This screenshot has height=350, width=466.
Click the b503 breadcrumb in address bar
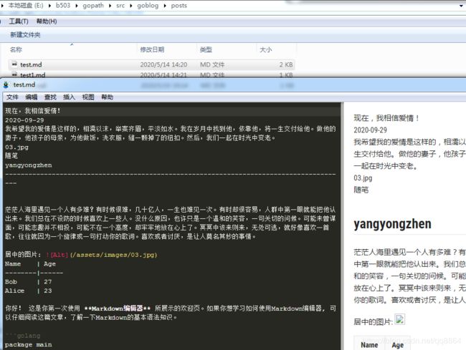pyautogui.click(x=63, y=5)
